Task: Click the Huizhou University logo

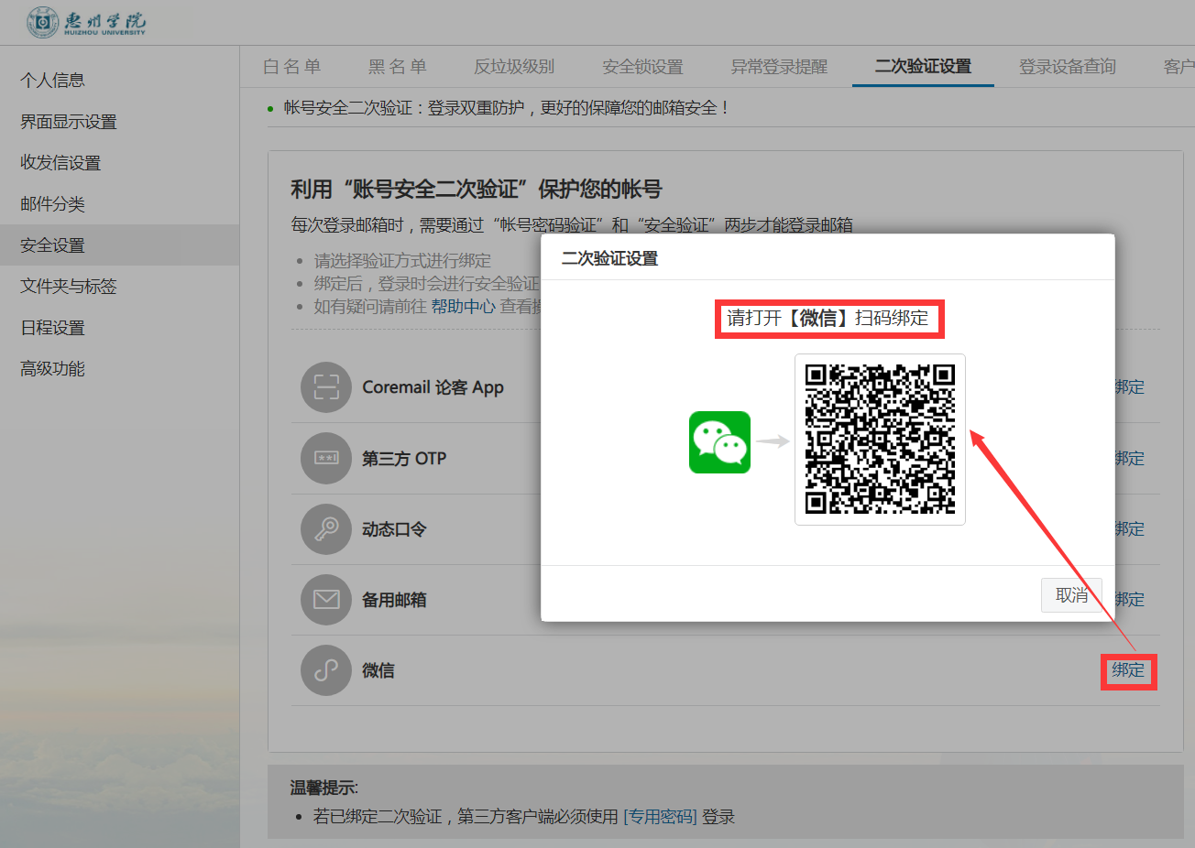Action: 86,22
